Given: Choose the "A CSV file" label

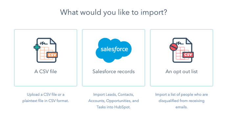Looking at the screenshot, I should 46,71.
